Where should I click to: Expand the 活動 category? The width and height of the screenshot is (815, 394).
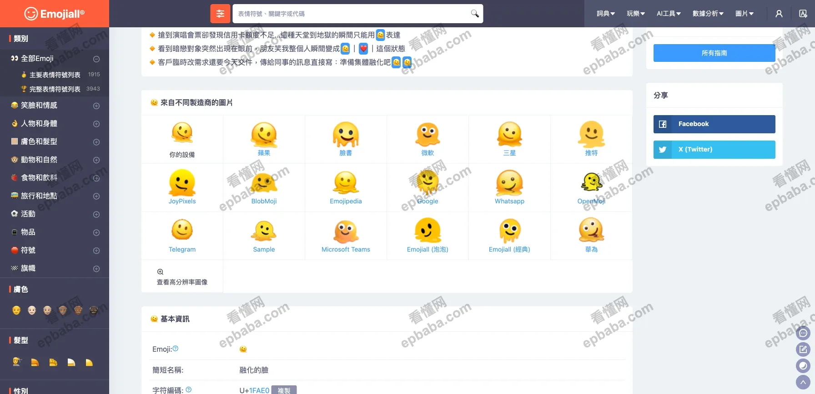(x=96, y=214)
